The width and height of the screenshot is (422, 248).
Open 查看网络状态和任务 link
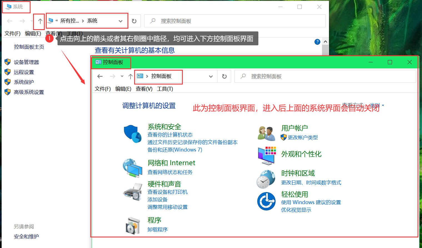(x=170, y=172)
